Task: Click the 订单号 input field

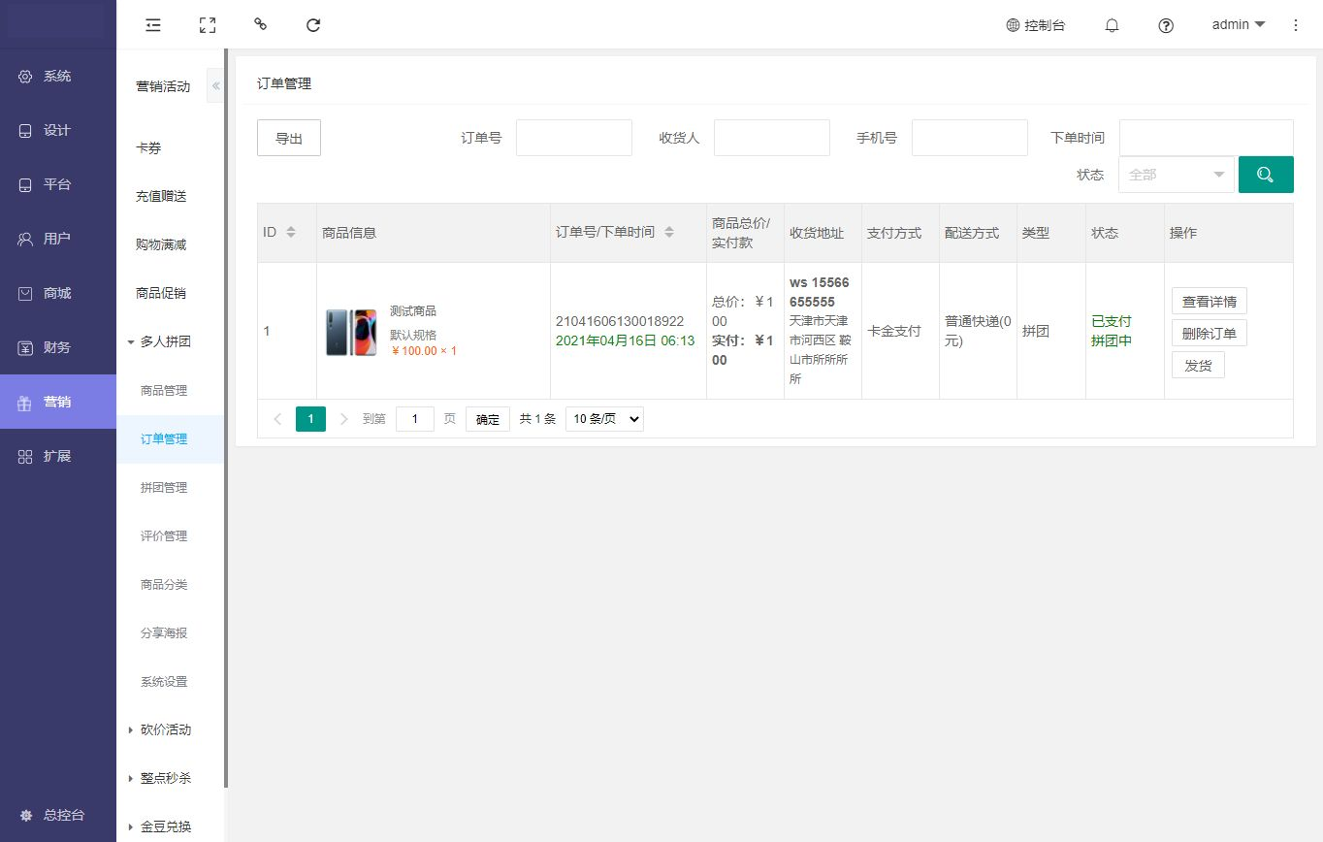Action: (x=573, y=138)
